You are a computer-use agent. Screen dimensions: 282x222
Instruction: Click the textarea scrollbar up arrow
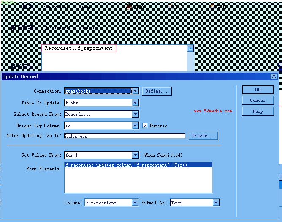point(190,49)
